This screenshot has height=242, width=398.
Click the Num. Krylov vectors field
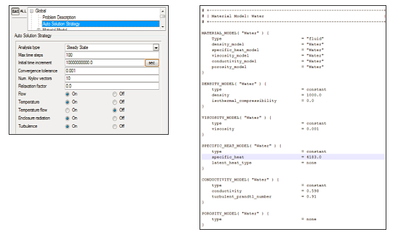(112, 78)
